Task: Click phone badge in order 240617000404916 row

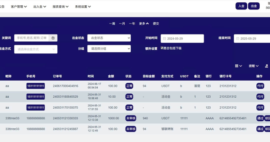Action: 36,86
